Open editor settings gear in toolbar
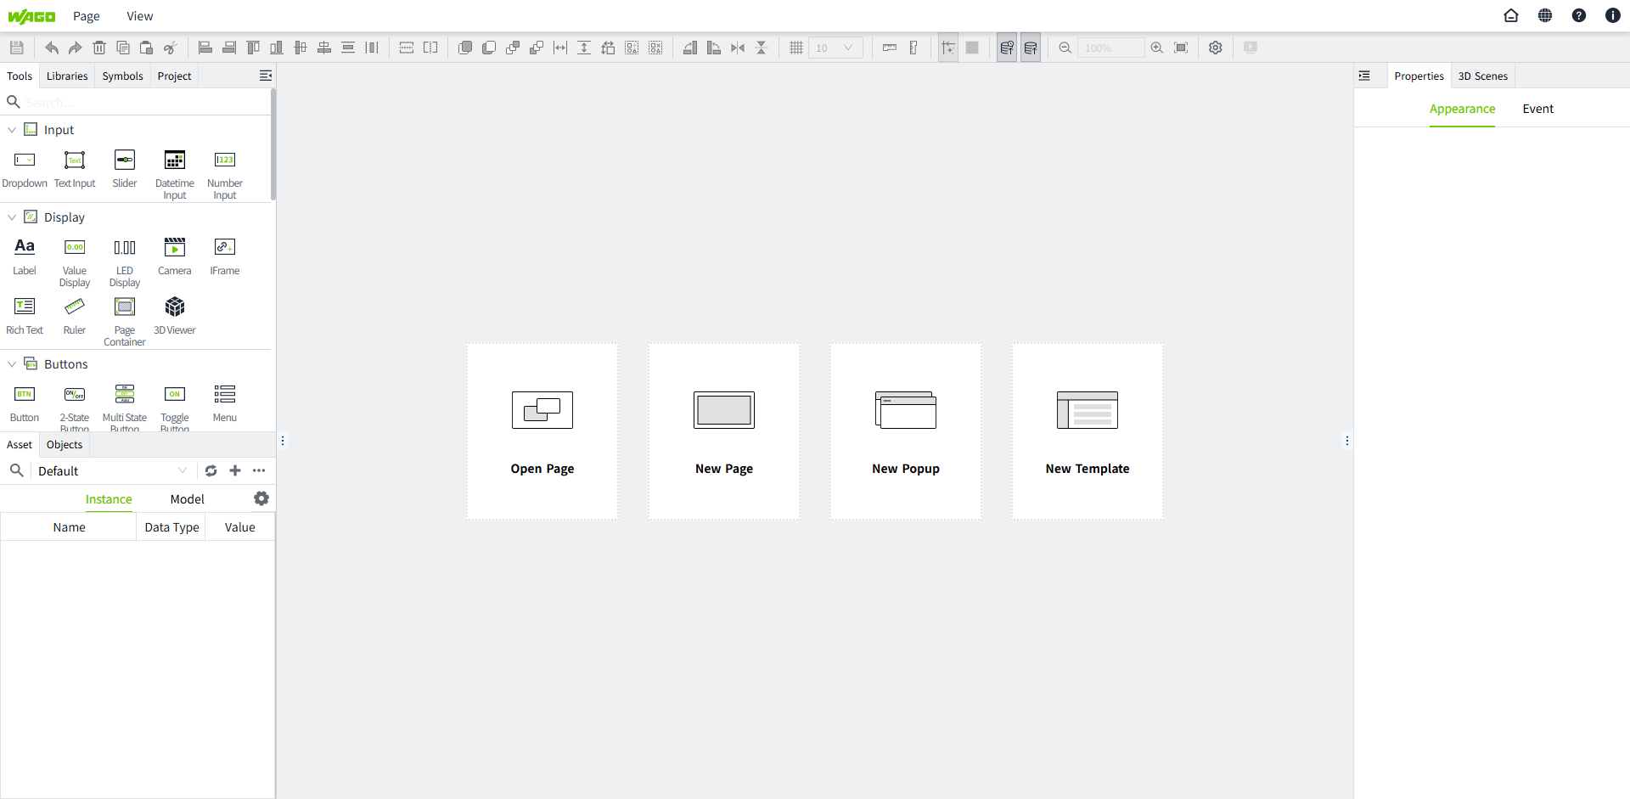 1216,48
